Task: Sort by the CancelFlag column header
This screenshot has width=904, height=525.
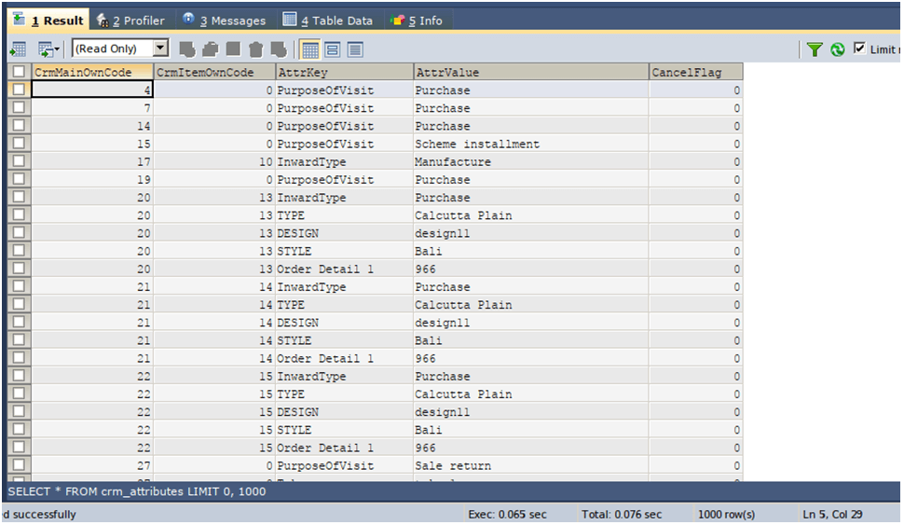Action: click(x=695, y=72)
